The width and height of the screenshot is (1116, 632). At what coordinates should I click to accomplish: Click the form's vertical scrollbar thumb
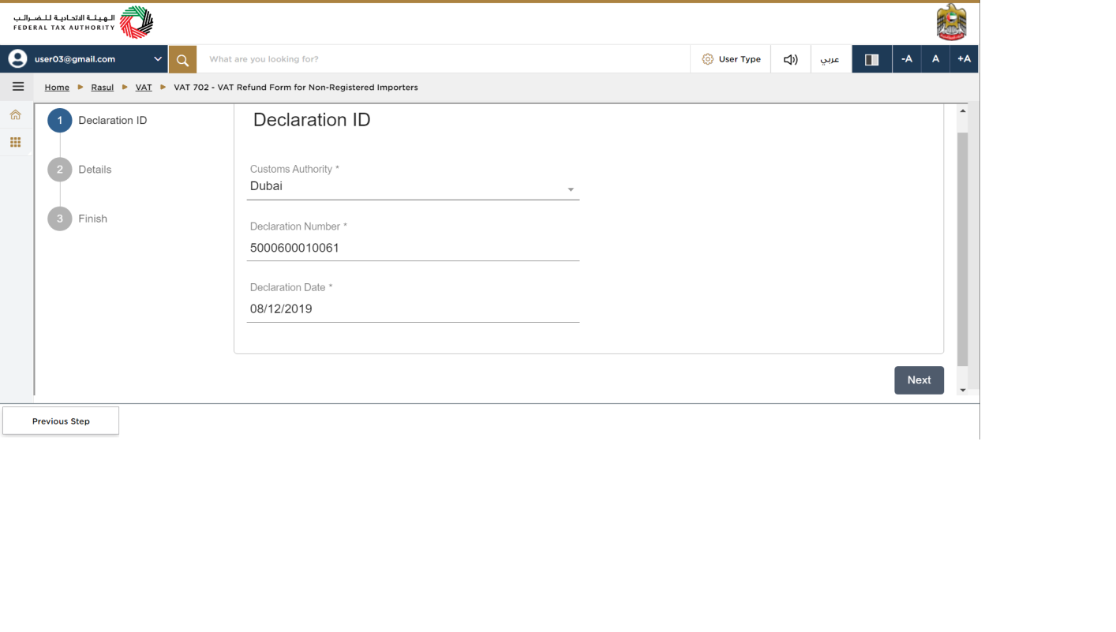(962, 249)
